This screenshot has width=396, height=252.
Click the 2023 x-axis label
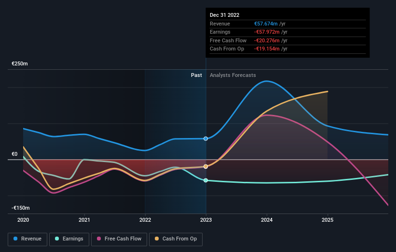pyautogui.click(x=206, y=220)
